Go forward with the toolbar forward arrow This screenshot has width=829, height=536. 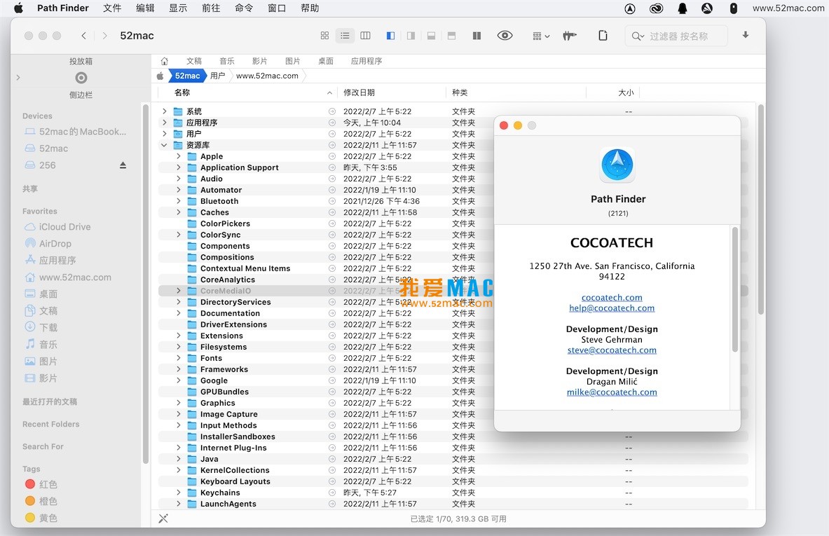(x=104, y=36)
